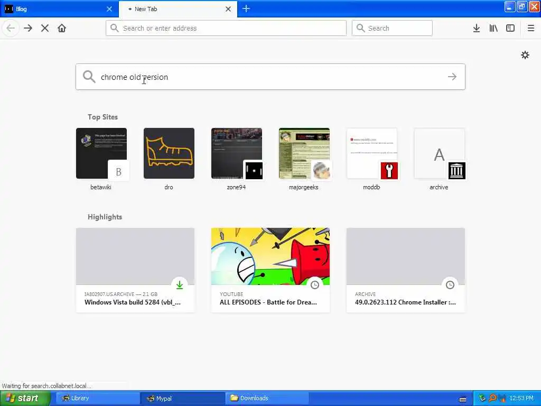Close the Blog tab
This screenshot has width=541, height=406.
click(x=109, y=9)
